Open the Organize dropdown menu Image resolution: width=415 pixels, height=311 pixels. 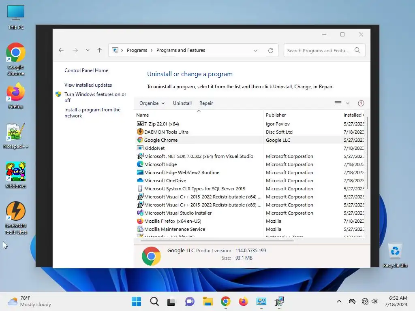point(152,103)
